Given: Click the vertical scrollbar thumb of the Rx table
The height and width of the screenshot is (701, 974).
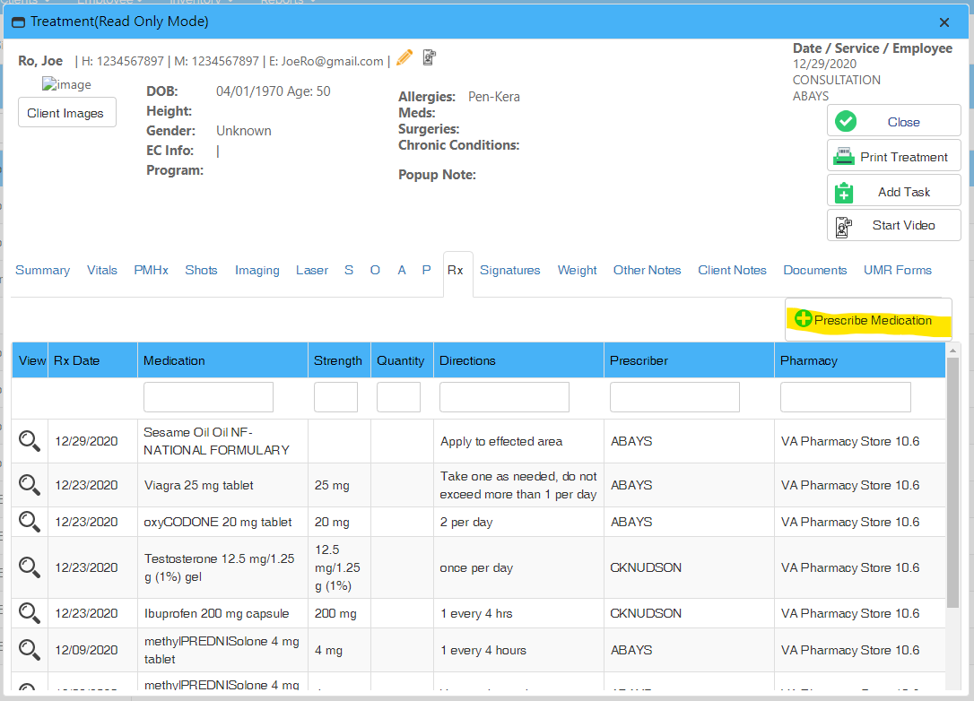Looking at the screenshot, I should [952, 483].
